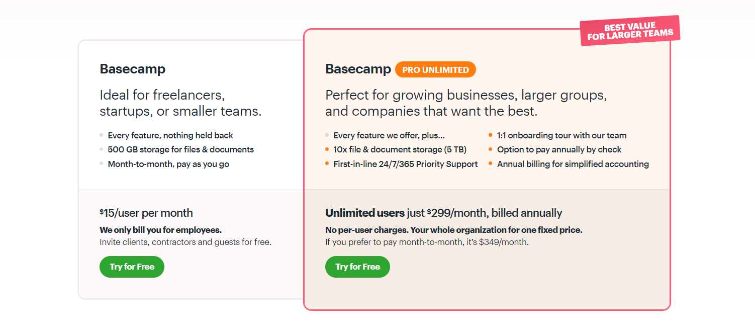Viewport: 755px width, 333px height.
Task: Click the bullet beside 500 GB storage
Action: [x=102, y=149]
